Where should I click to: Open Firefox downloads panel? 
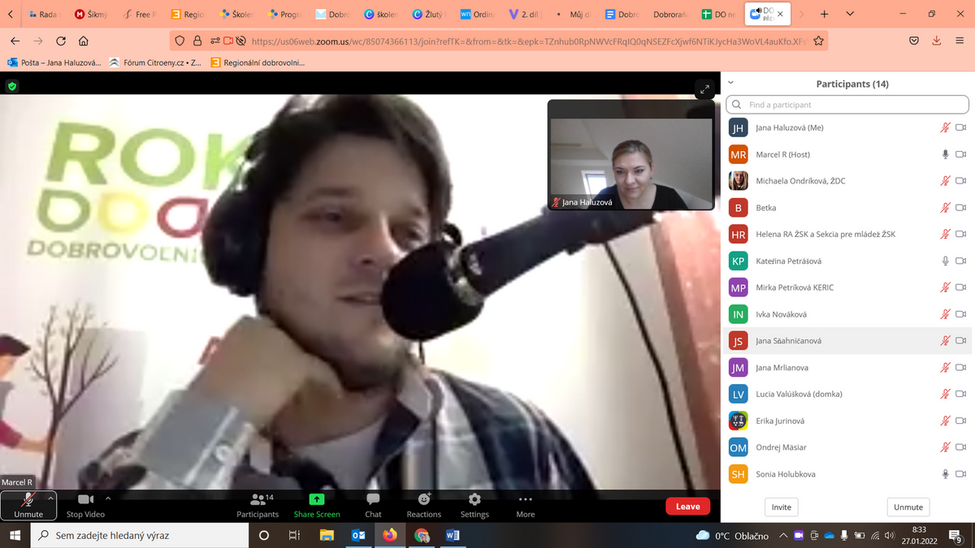click(937, 41)
